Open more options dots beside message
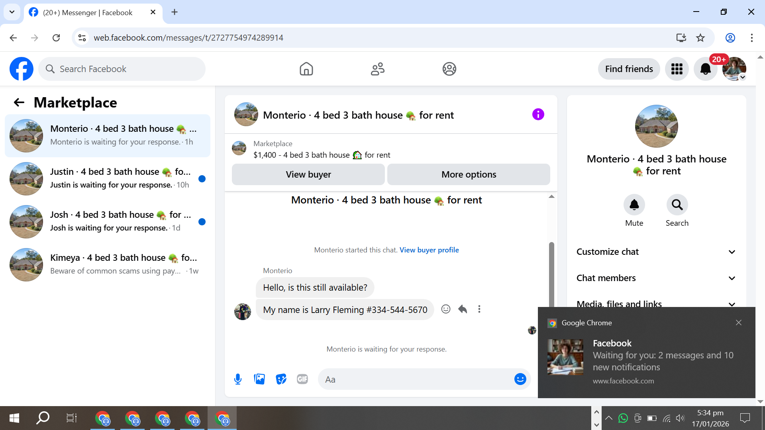 pyautogui.click(x=479, y=309)
